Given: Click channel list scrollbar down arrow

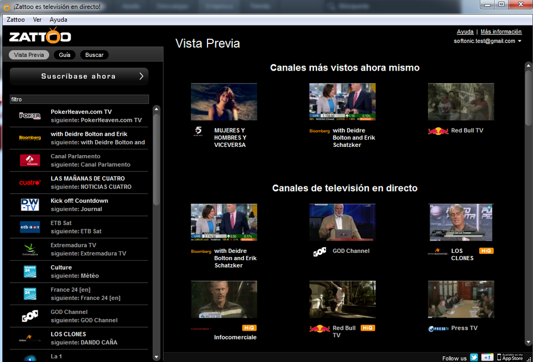Looking at the screenshot, I should pyautogui.click(x=156, y=357).
